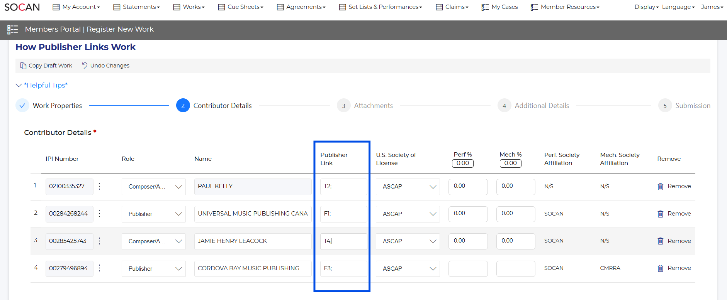Open the Statements menu
This screenshot has height=300, width=727.
(x=136, y=7)
